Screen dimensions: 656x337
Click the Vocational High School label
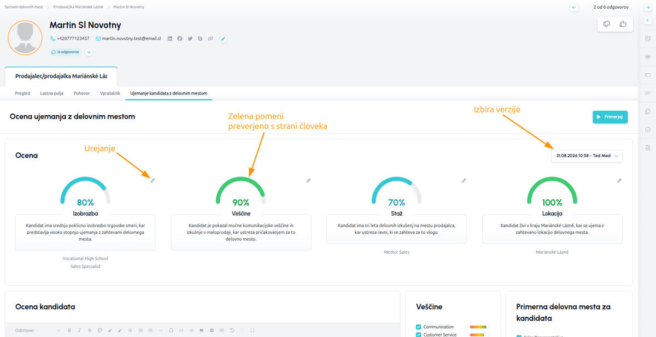coord(85,258)
